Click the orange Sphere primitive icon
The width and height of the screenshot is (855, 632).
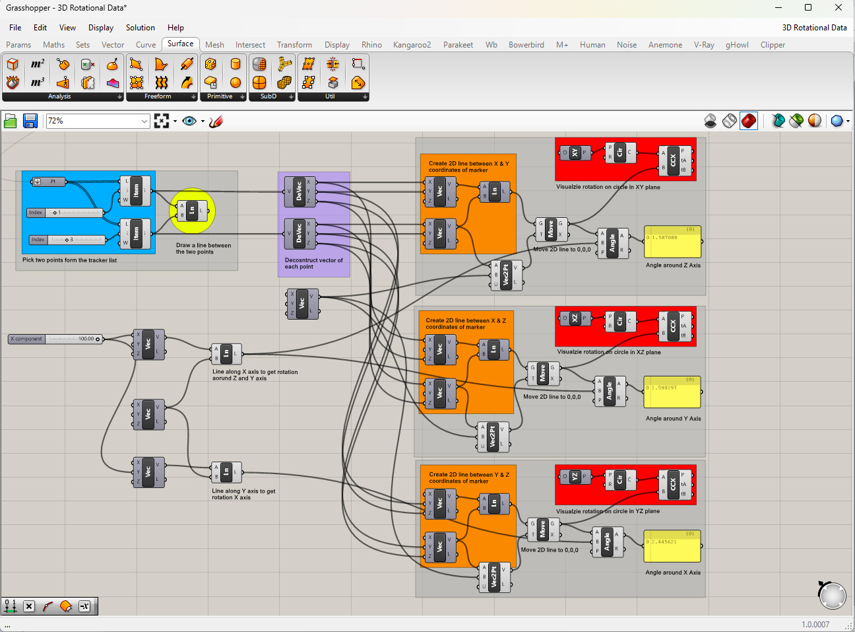[x=236, y=83]
